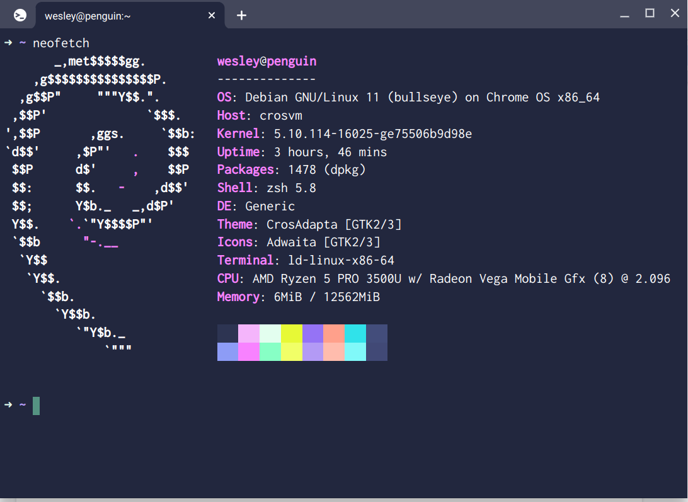This screenshot has height=502, width=688.
Task: Click the bottom-row periwinkle blue color block
Action: coord(227,352)
